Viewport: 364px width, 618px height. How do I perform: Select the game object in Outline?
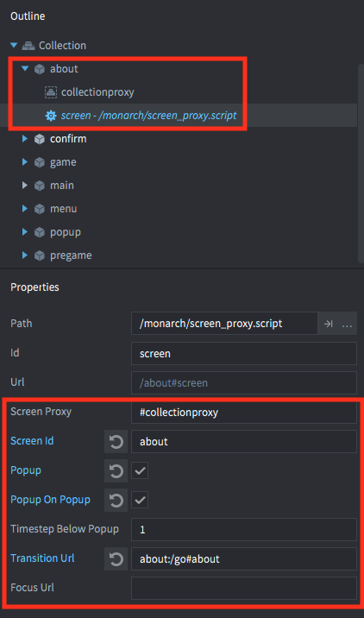tap(63, 162)
